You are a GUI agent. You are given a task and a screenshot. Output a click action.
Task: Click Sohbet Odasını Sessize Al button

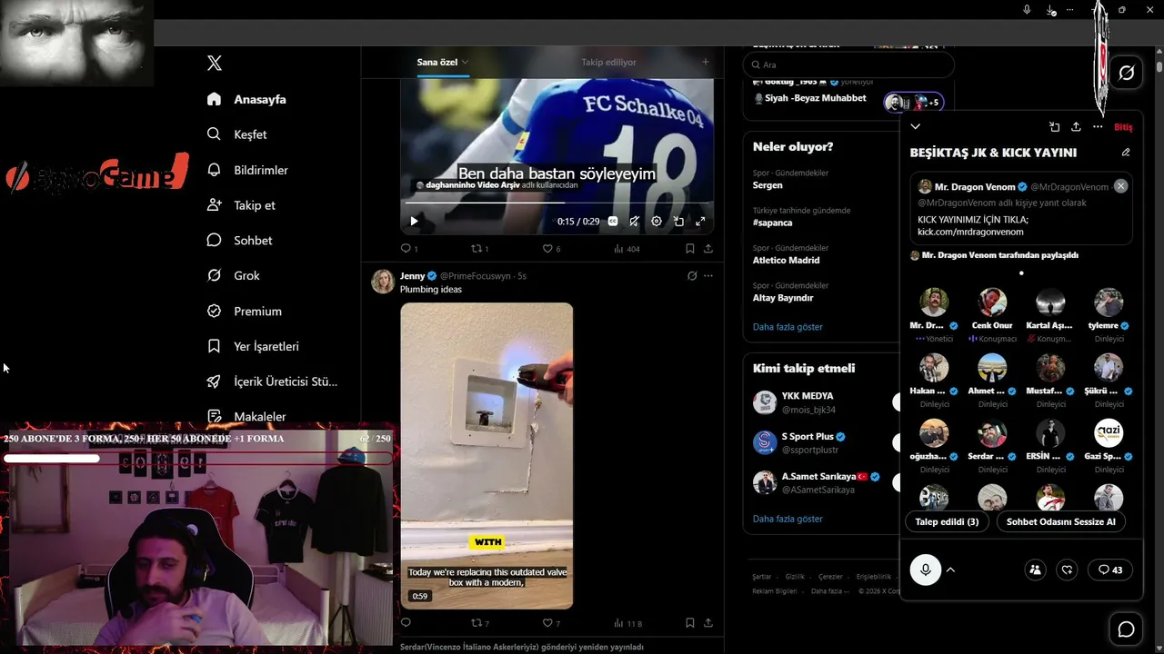1060,521
